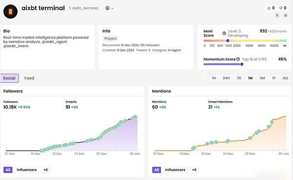Click the thumbs down vote icon

[x=281, y=8]
